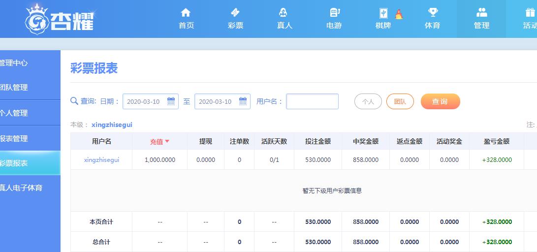
Task: Click the 用户名 text input box
Action: point(312,101)
